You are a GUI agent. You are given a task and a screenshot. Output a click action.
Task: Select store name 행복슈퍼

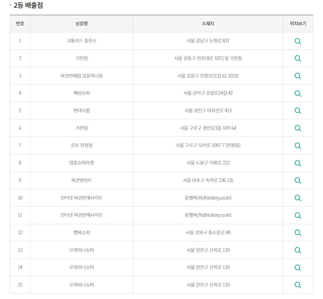point(82,233)
